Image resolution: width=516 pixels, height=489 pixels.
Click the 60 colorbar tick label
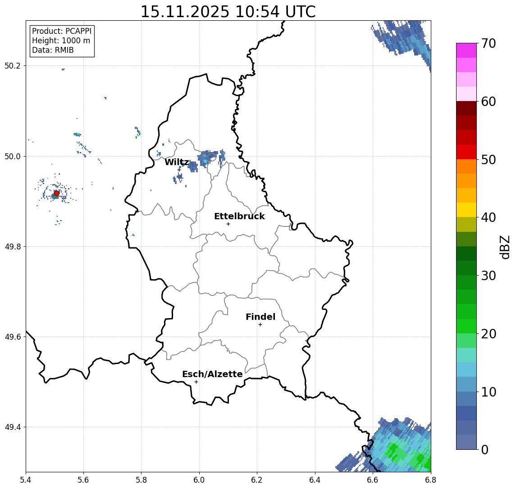[489, 101]
